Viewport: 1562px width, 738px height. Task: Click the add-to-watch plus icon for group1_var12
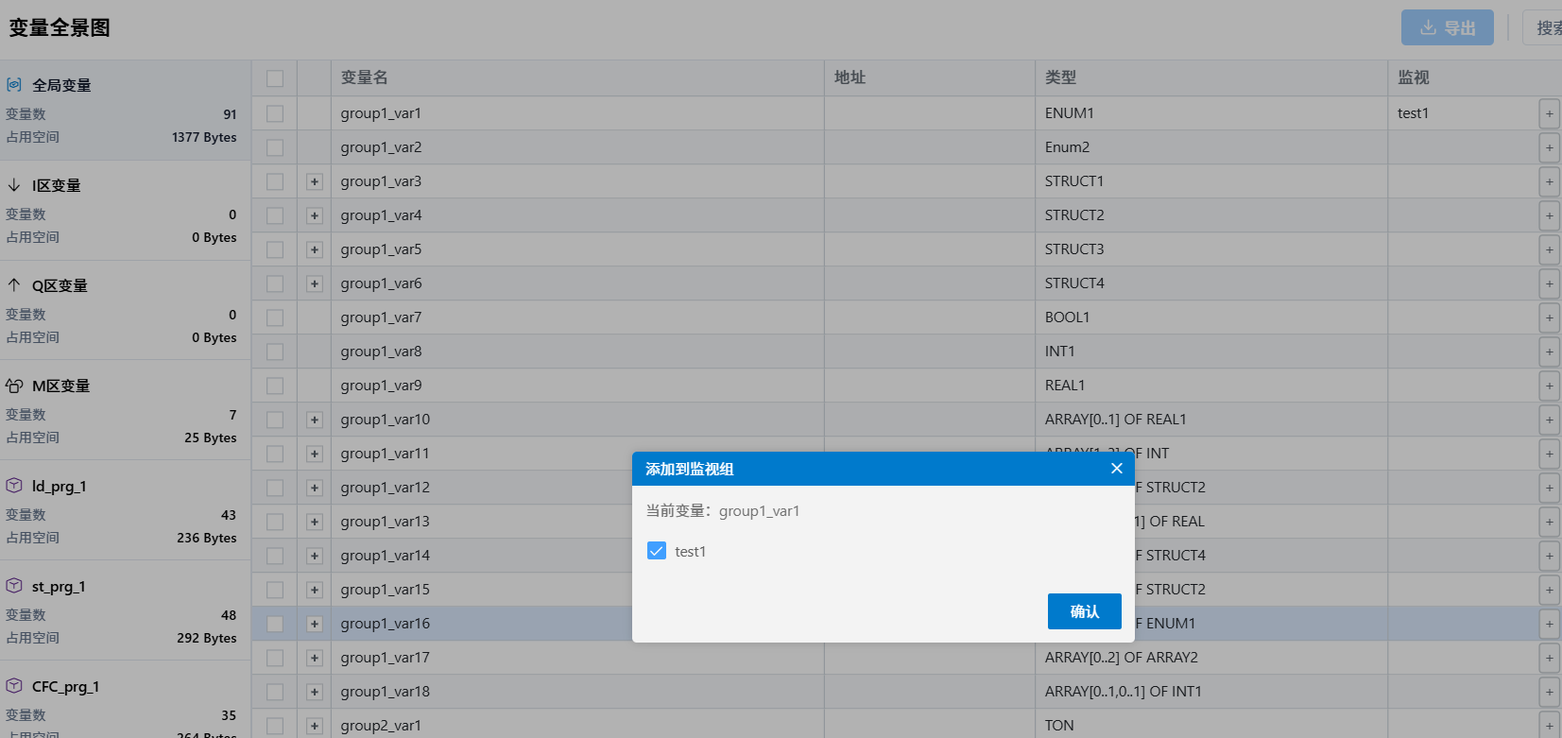(1549, 488)
